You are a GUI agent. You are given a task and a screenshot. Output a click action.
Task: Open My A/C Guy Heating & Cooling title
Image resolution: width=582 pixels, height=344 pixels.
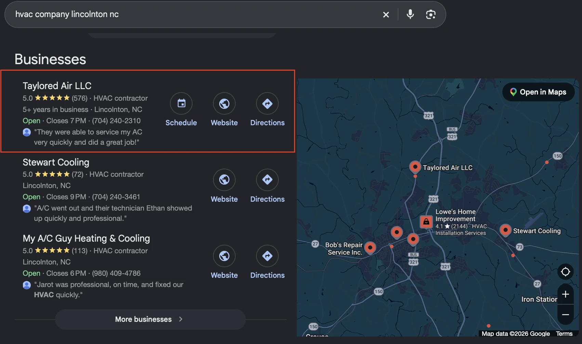(86, 238)
